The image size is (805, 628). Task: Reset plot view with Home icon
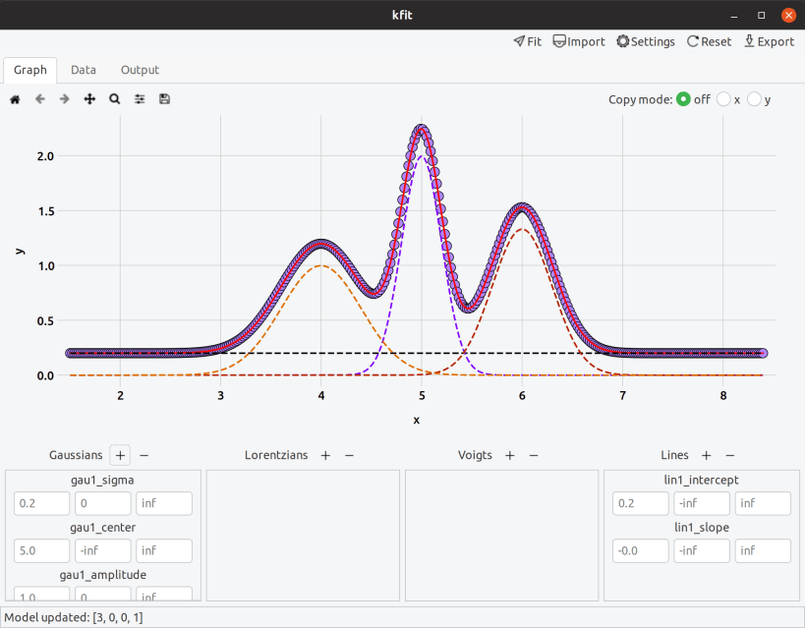click(15, 99)
